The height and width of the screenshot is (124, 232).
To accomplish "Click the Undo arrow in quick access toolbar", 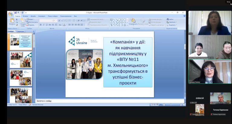I will [x=18, y=13].
